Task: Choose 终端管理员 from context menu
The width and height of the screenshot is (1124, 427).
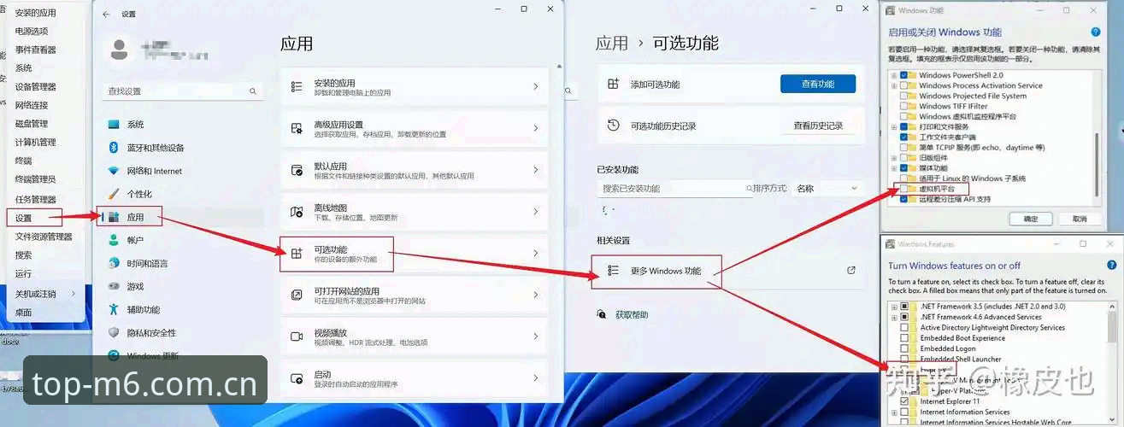Action: (36, 179)
